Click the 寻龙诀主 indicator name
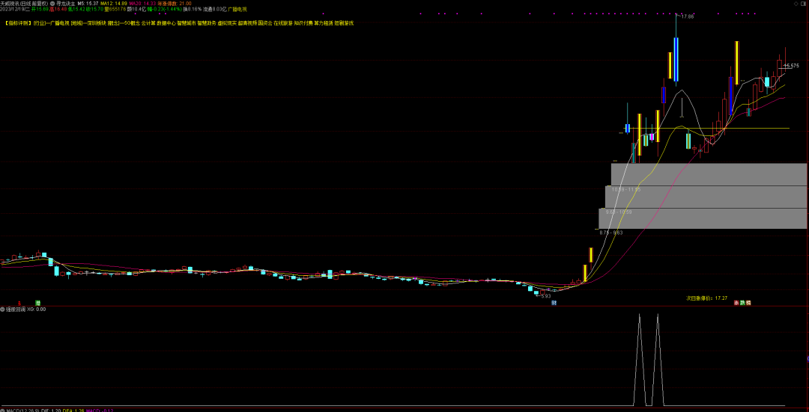 tap(65, 3)
